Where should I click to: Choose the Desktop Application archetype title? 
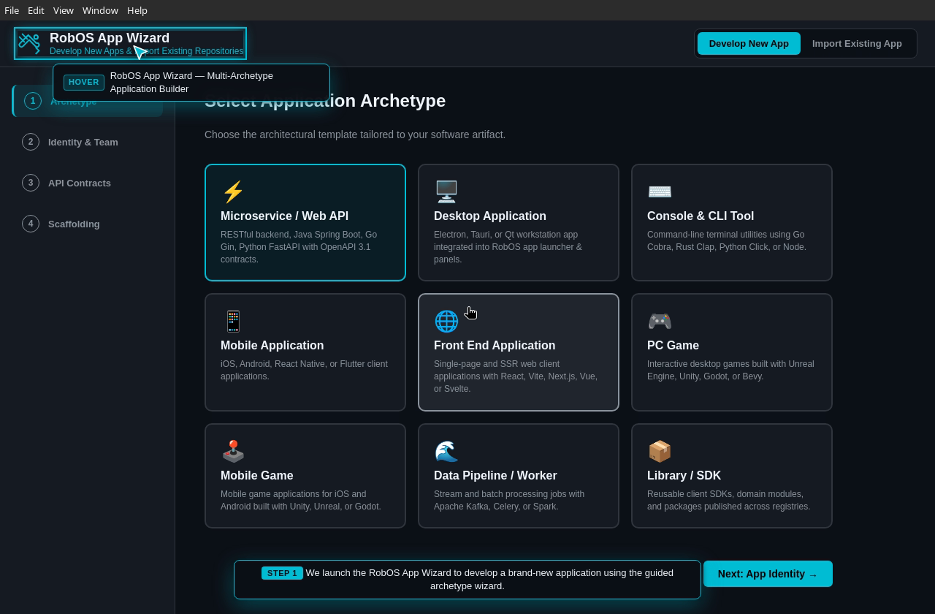[490, 216]
